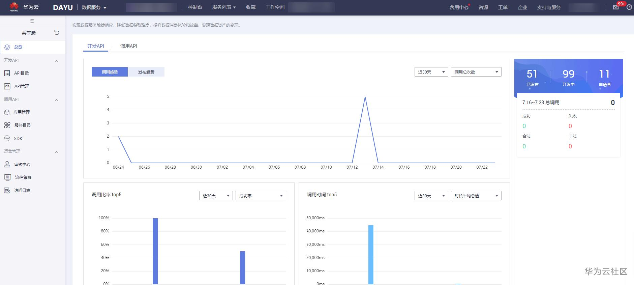
Task: Open 控制台 in top navigation
Action: [195, 7]
